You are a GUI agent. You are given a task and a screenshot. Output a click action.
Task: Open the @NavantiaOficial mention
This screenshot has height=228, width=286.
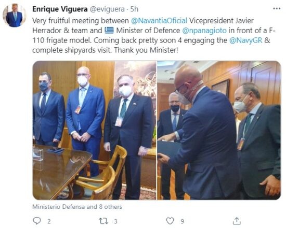(159, 21)
